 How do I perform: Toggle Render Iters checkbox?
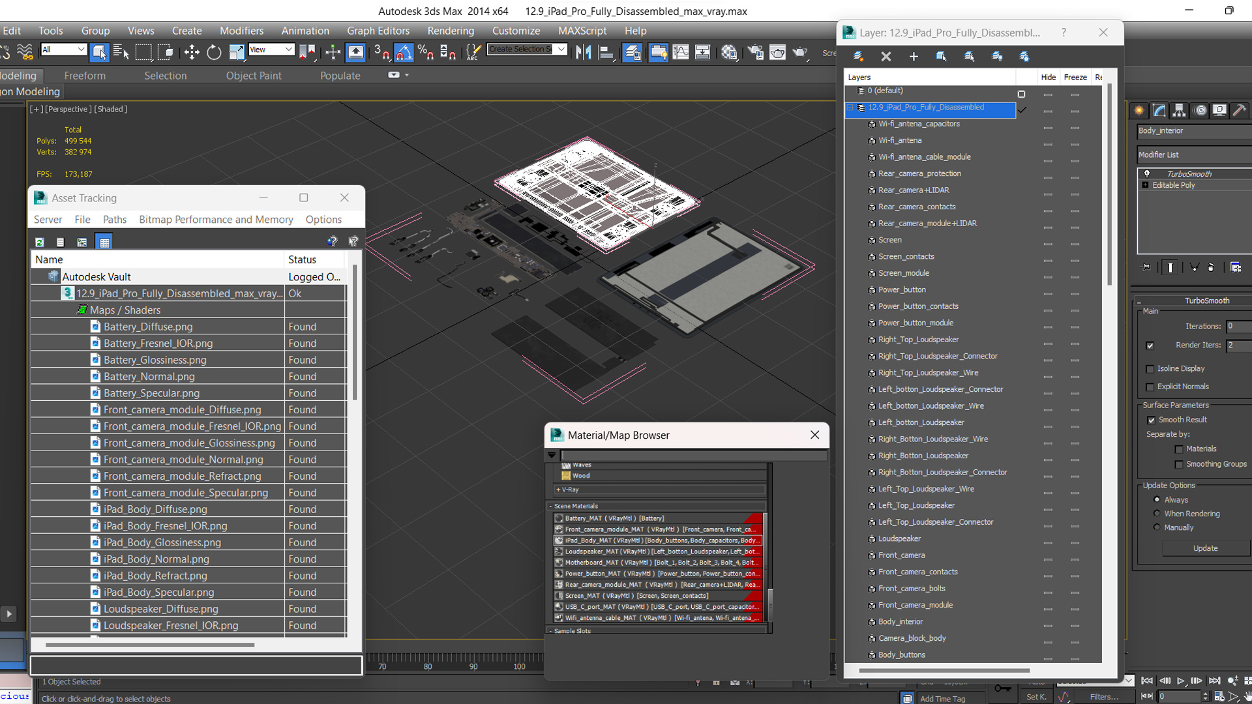pos(1150,345)
